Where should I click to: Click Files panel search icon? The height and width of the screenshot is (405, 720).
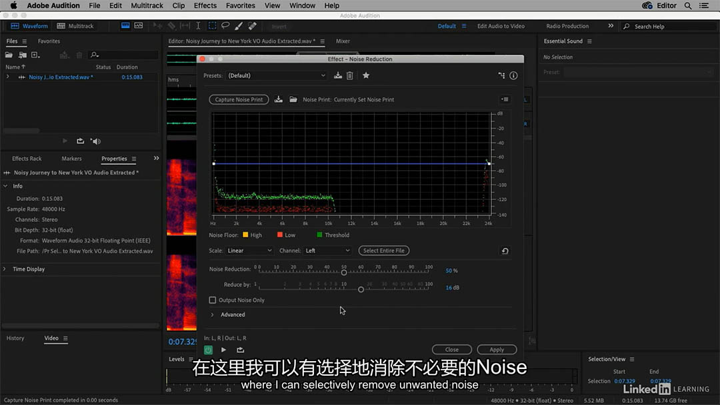coord(95,55)
